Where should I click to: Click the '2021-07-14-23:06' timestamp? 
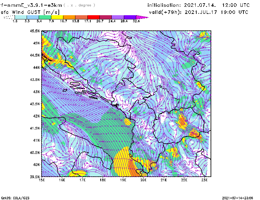pyautogui.click(x=238, y=198)
